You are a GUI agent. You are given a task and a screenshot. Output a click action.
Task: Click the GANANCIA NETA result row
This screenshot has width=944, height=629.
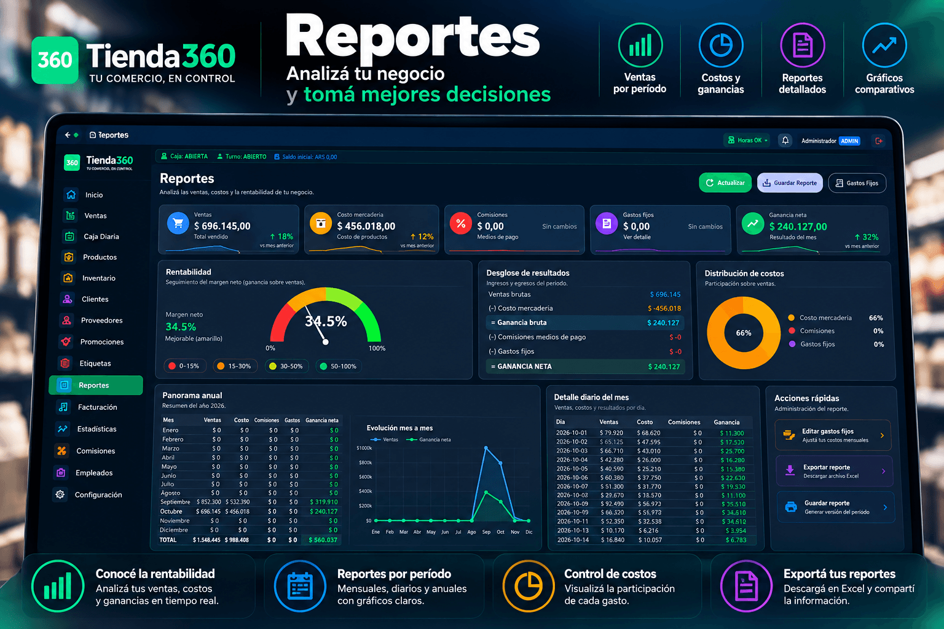[x=585, y=366]
